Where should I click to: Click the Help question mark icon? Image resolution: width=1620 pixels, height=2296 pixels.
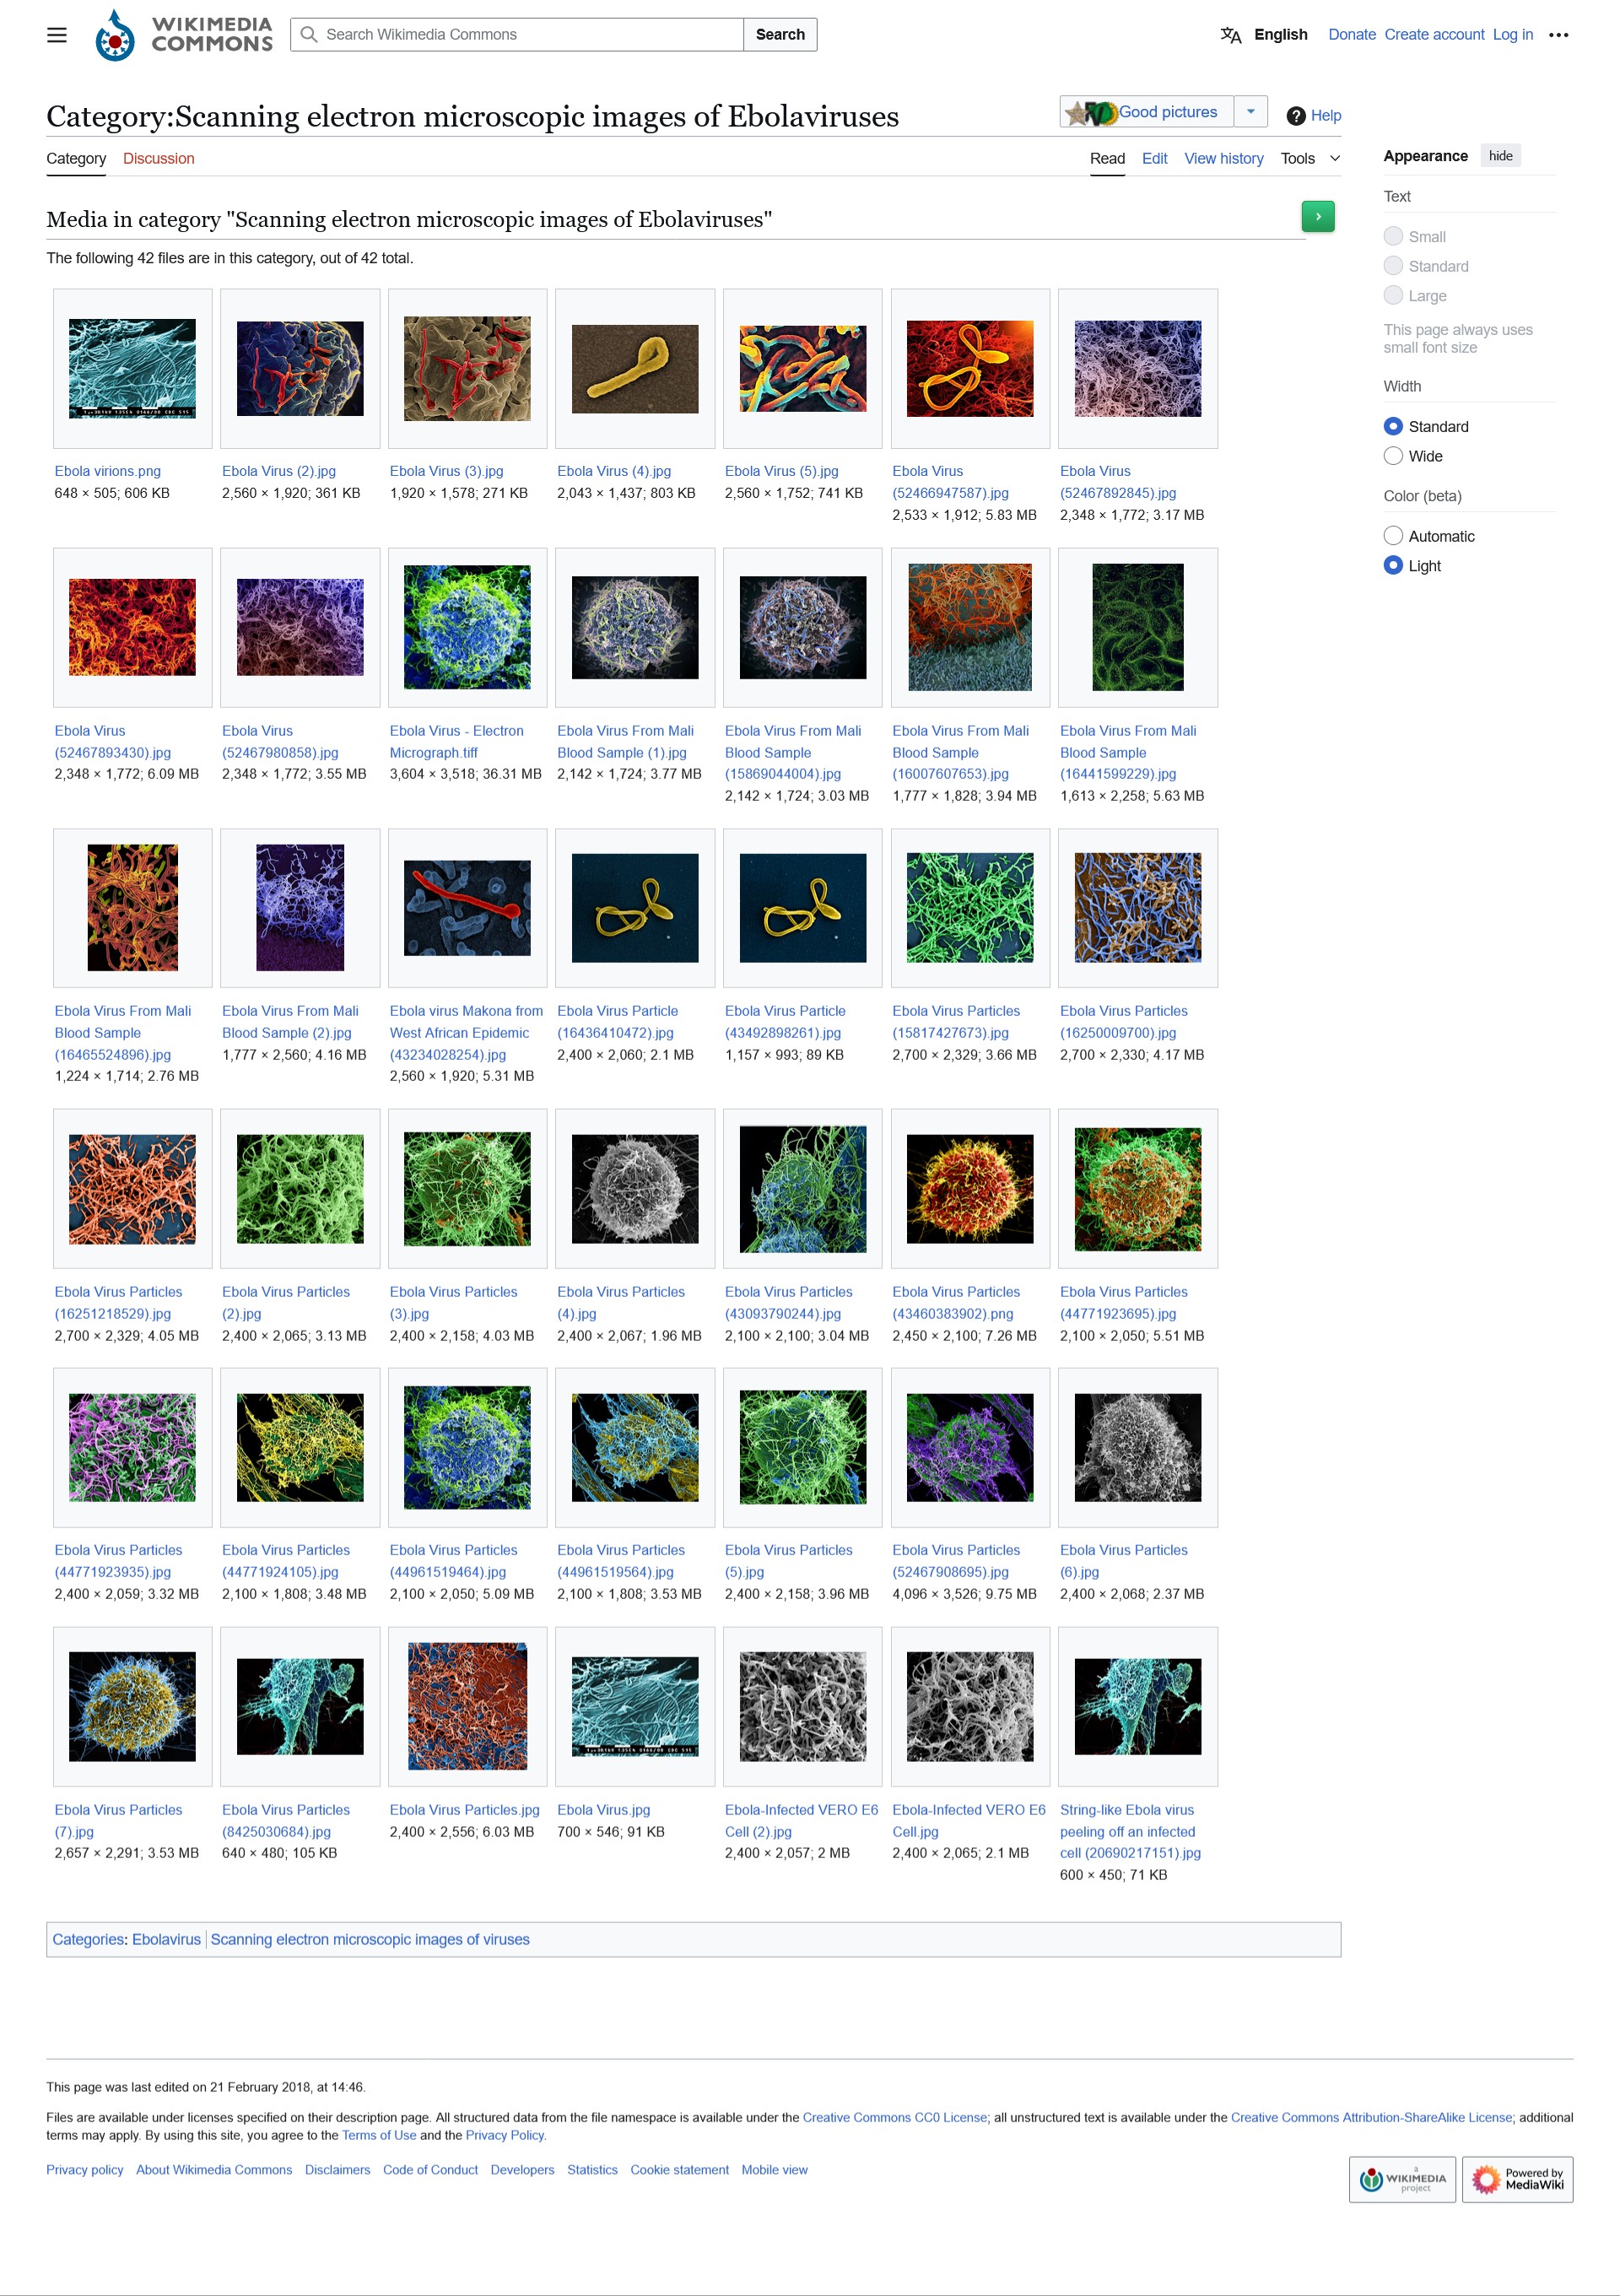1295,116
